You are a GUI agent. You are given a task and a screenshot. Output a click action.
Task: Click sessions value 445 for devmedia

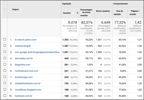pyautogui.click(x=66, y=58)
